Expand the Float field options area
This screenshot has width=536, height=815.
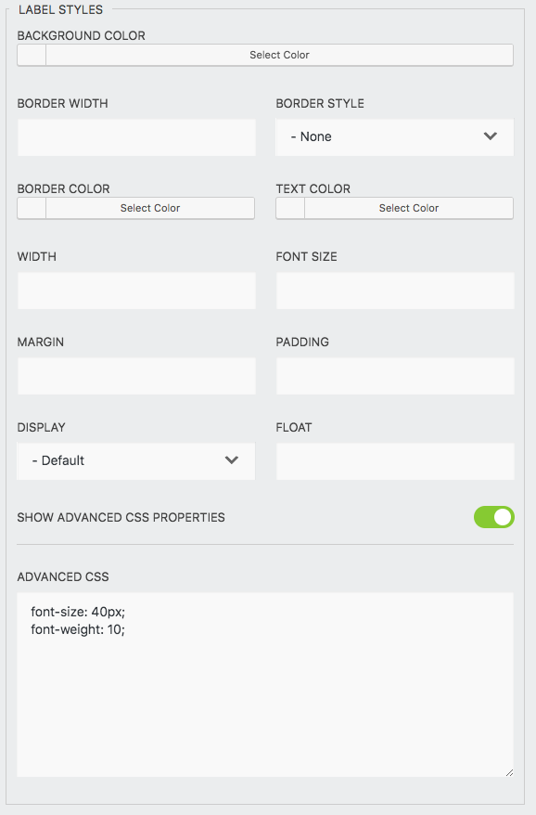(x=395, y=460)
